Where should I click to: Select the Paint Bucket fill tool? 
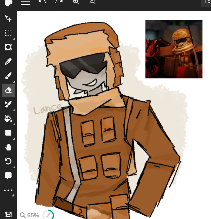point(8,119)
